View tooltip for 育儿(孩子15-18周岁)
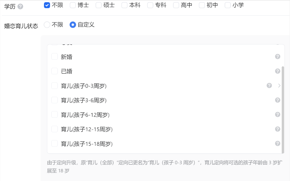The height and width of the screenshot is (181, 290). [x=277, y=143]
